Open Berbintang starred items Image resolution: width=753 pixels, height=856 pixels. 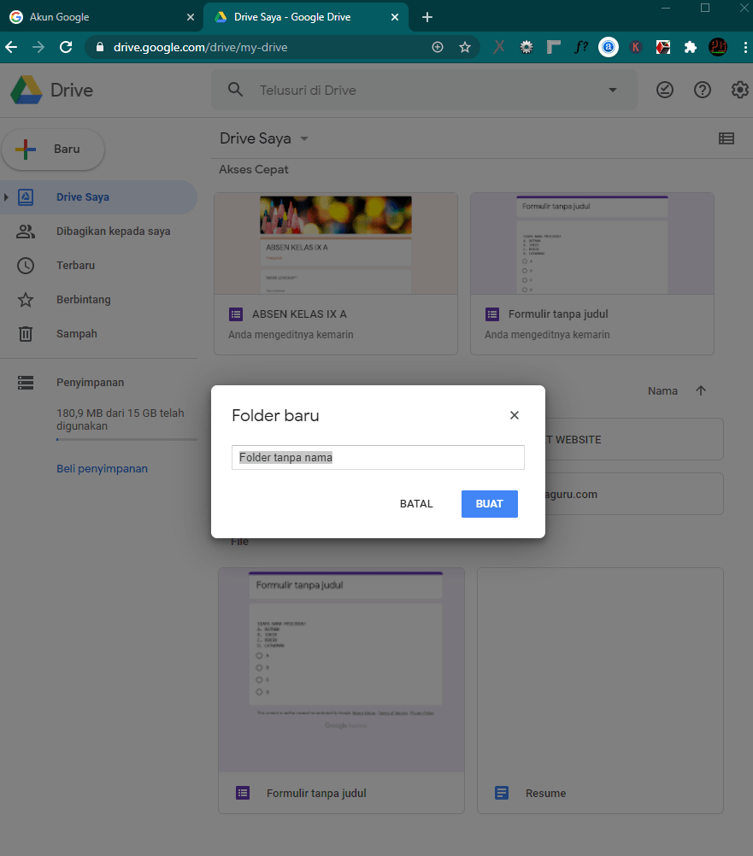(99, 300)
